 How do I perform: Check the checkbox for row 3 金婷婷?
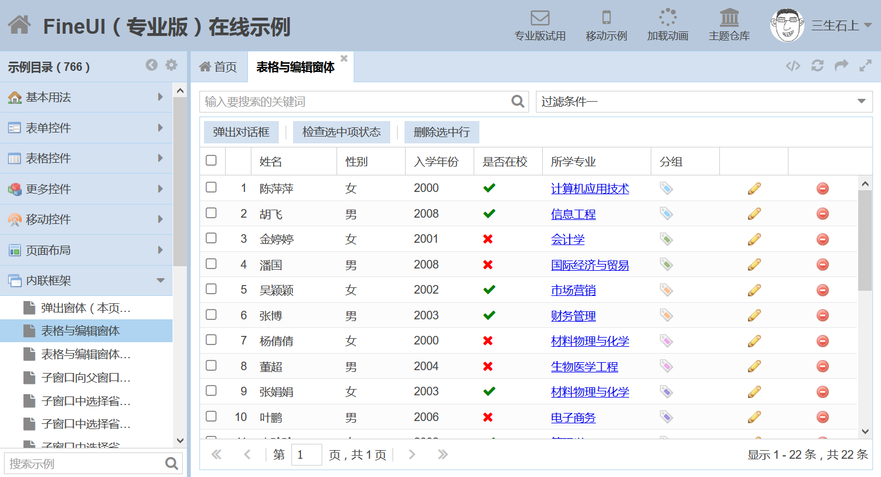(211, 238)
